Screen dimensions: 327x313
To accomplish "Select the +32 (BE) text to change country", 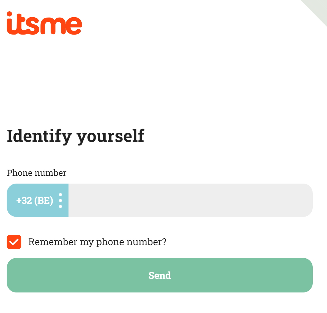I will coord(35,201).
